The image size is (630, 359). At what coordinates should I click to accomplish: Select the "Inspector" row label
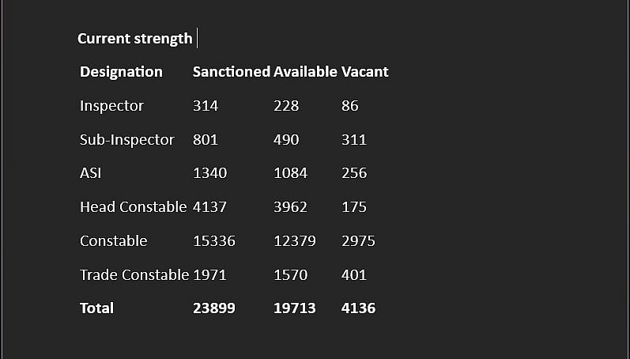coord(111,106)
